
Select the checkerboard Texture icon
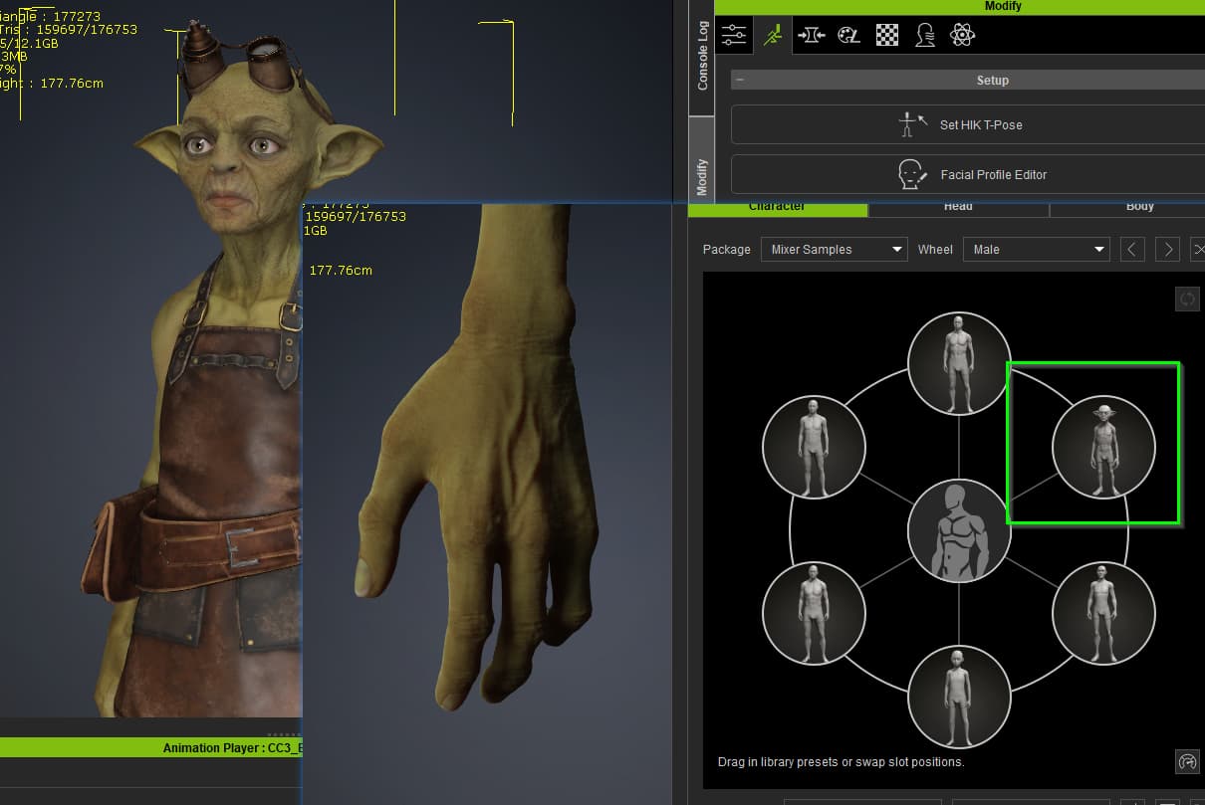(886, 36)
